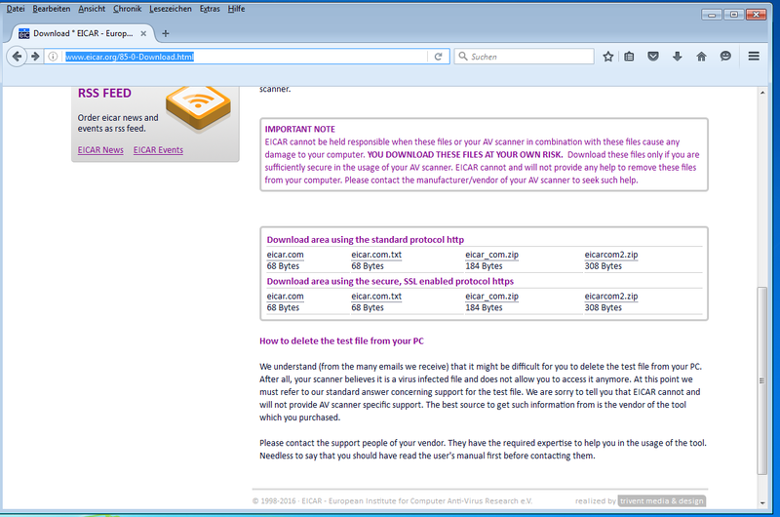Open the hamburger menu in toolbar
Screen dimensions: 780x517
[754, 57]
